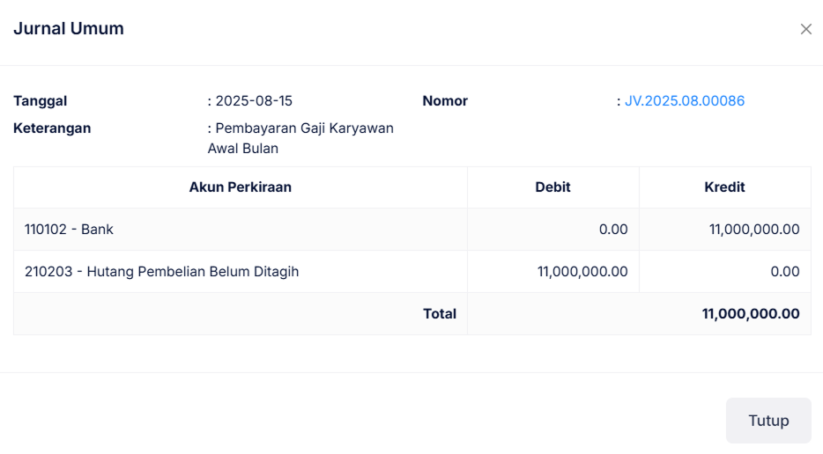
Task: Click the Debit column header
Action: click(552, 187)
